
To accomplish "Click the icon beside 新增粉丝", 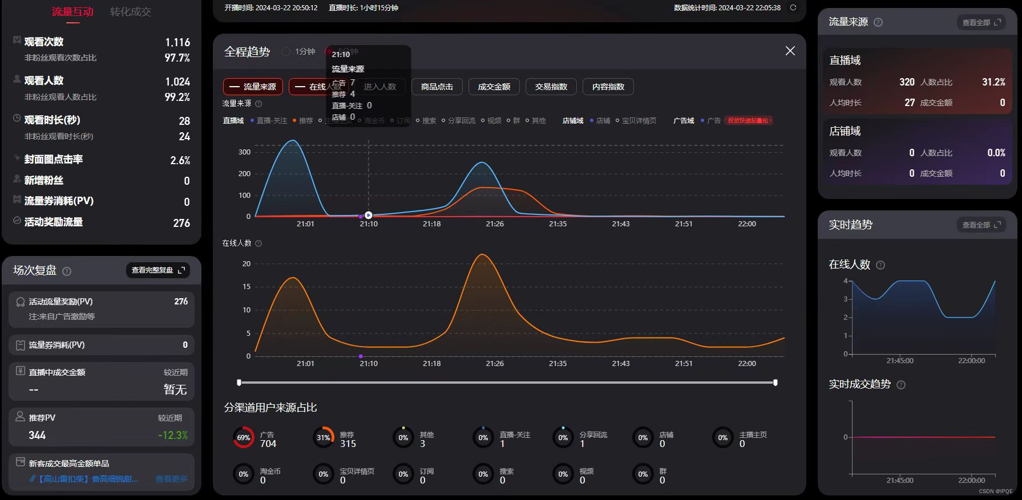I will pos(17,178).
